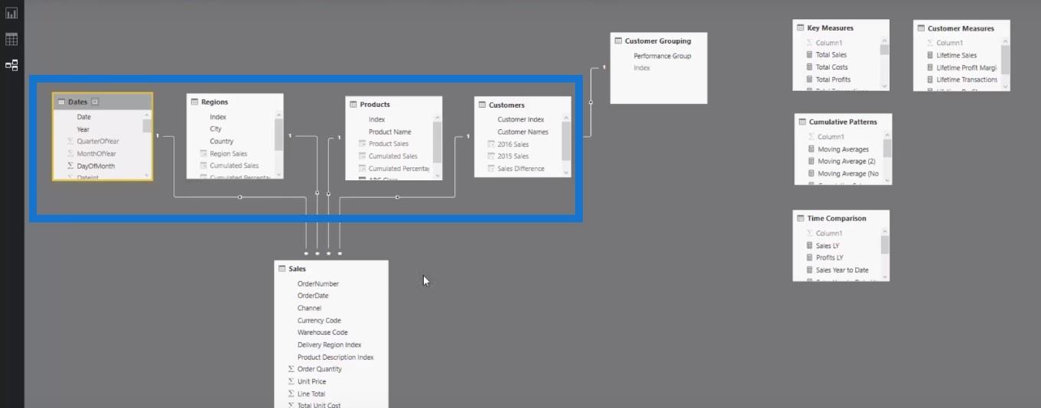This screenshot has height=408, width=1041.
Task: Click calculated column icon beside 2016 Sales
Action: [x=490, y=144]
